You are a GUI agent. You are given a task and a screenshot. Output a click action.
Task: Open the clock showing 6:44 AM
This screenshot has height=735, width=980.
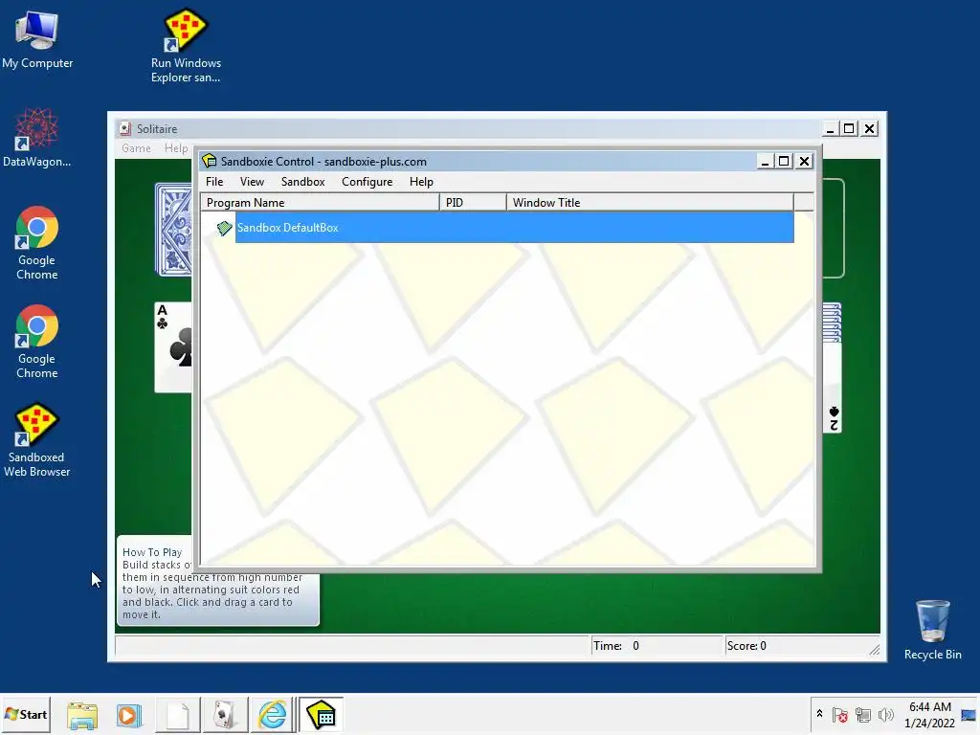[x=930, y=715]
